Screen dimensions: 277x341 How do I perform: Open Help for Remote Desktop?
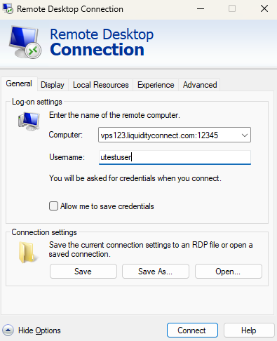(249, 330)
